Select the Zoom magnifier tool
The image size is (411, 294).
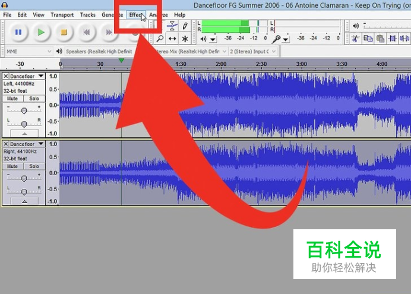pos(160,39)
